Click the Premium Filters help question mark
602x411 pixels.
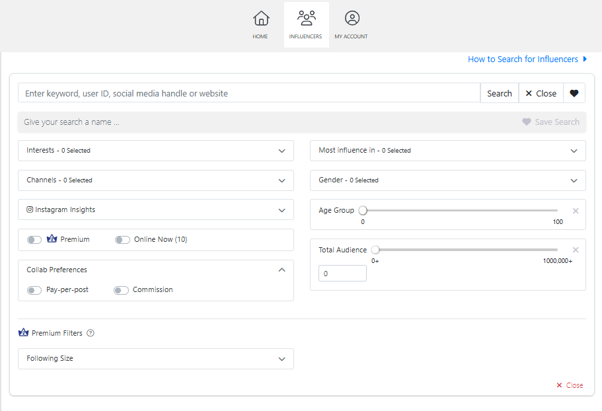91,333
